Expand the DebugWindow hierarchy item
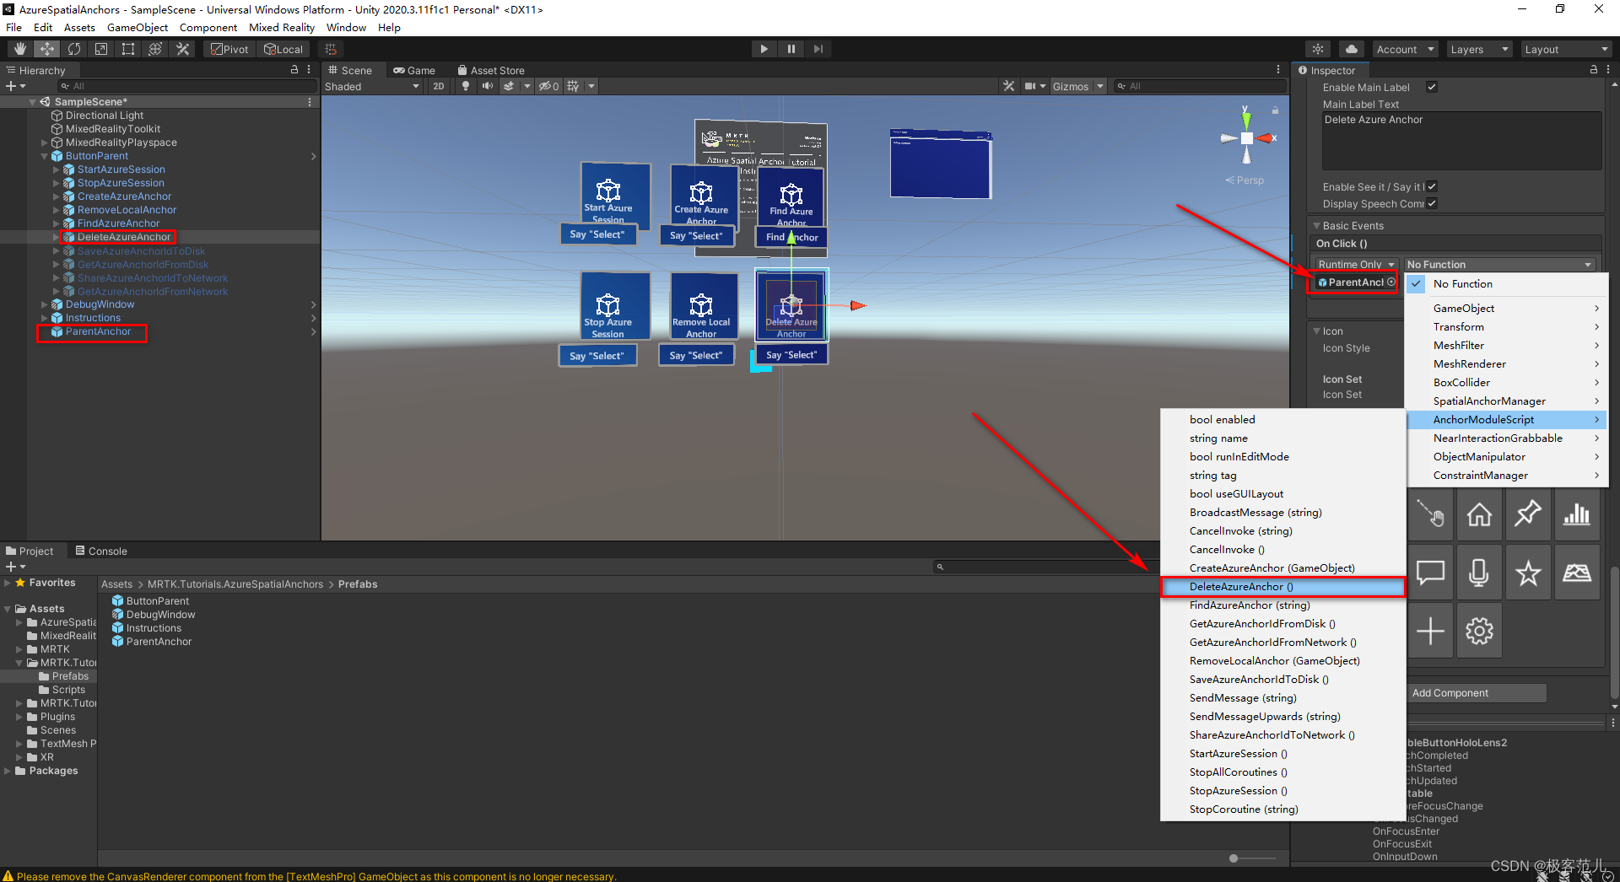1620x882 pixels. click(x=44, y=304)
